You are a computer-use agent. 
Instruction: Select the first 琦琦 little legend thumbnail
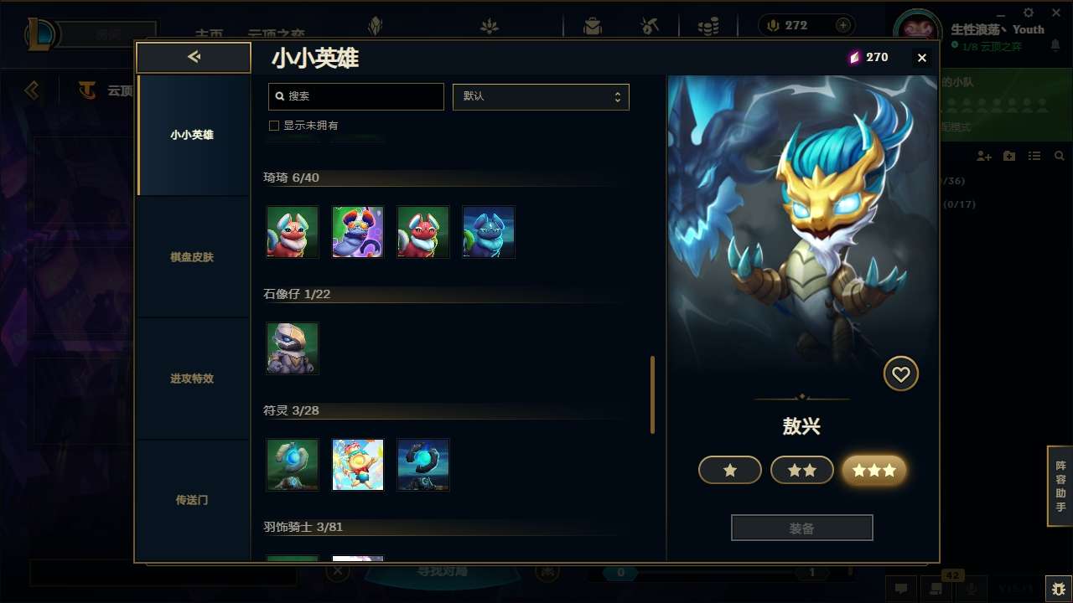293,232
